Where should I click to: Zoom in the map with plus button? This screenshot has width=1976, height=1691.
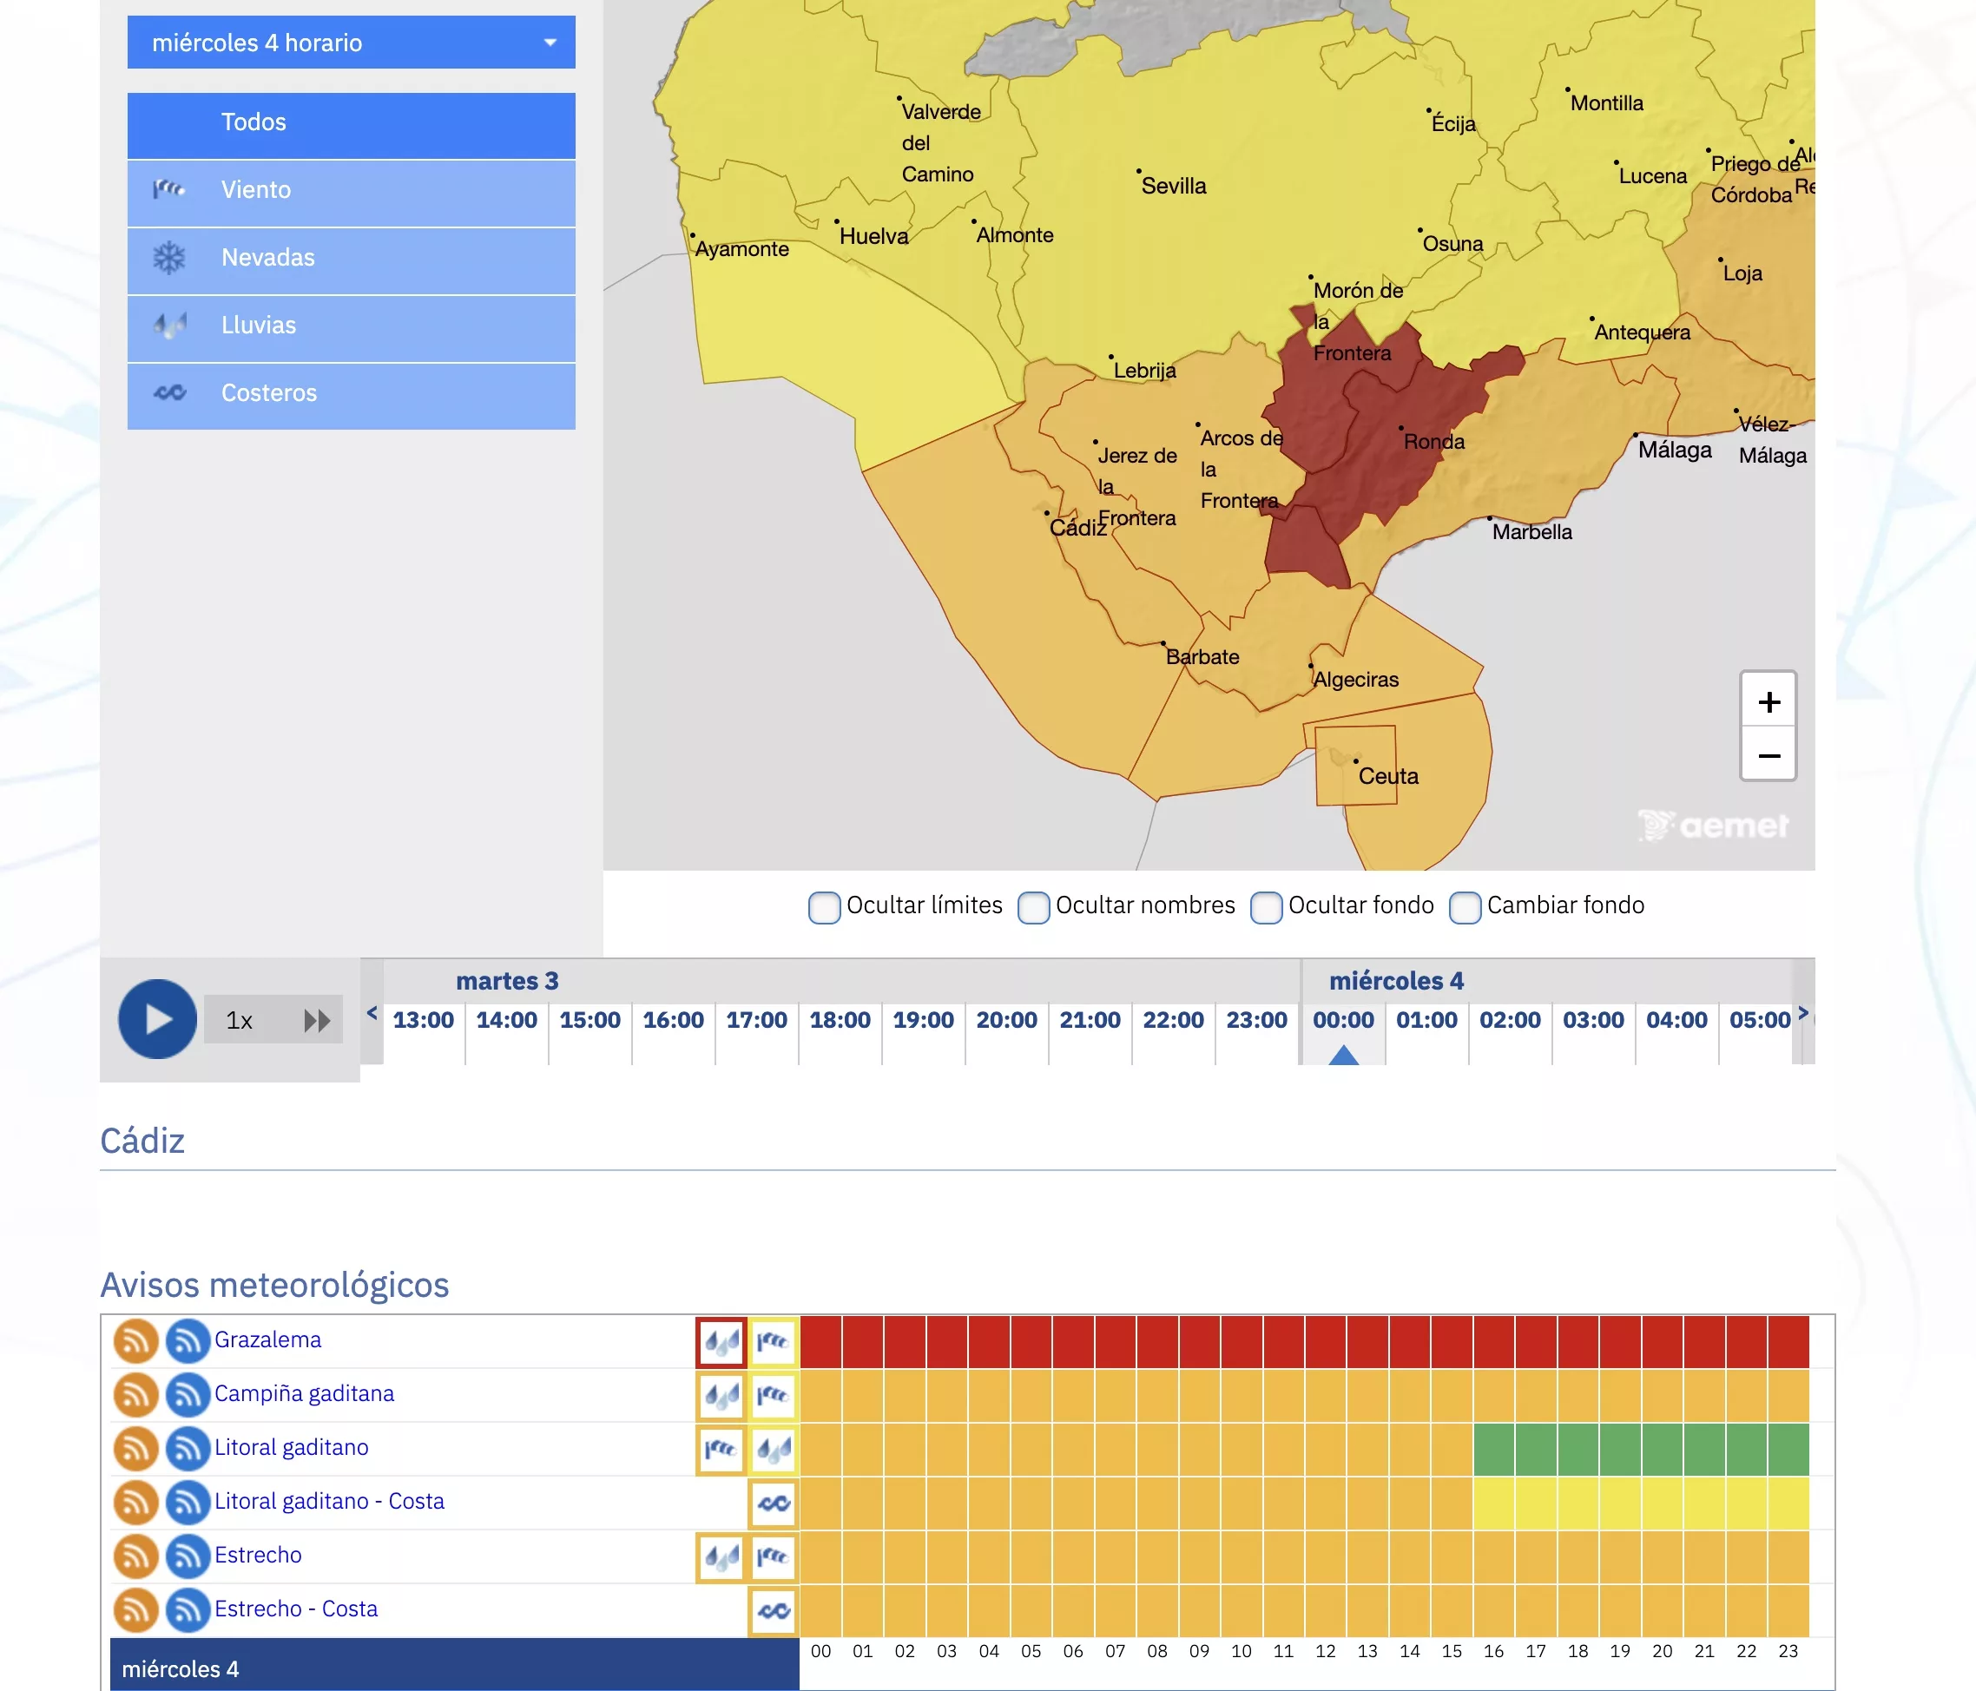[1769, 702]
